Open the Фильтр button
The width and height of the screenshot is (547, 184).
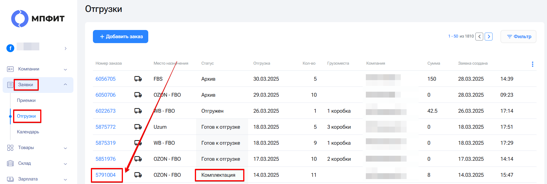[x=518, y=36]
